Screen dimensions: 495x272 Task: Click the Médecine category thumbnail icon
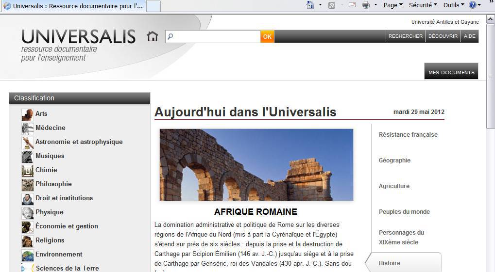(x=28, y=128)
